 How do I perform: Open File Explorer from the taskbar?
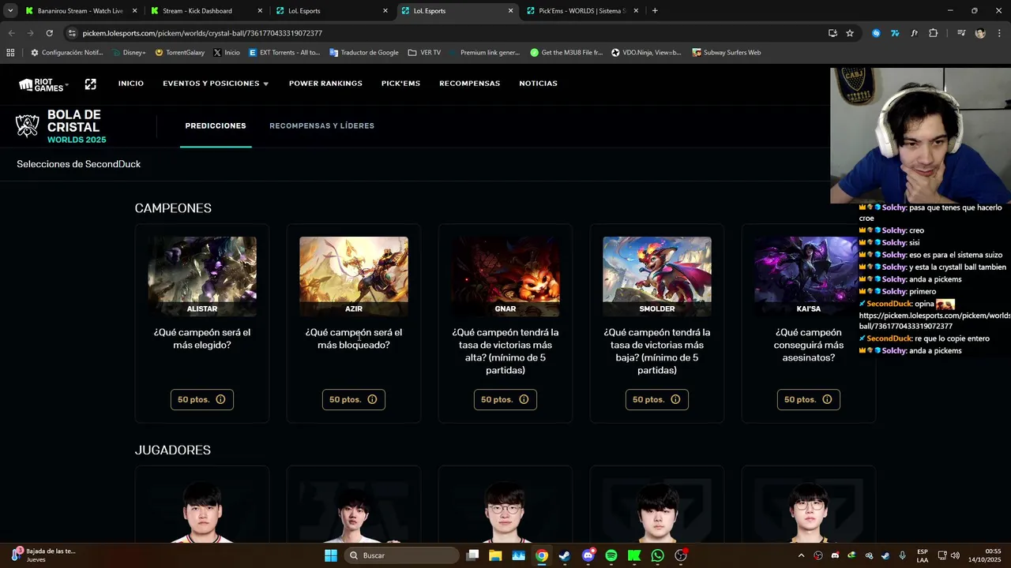495,555
